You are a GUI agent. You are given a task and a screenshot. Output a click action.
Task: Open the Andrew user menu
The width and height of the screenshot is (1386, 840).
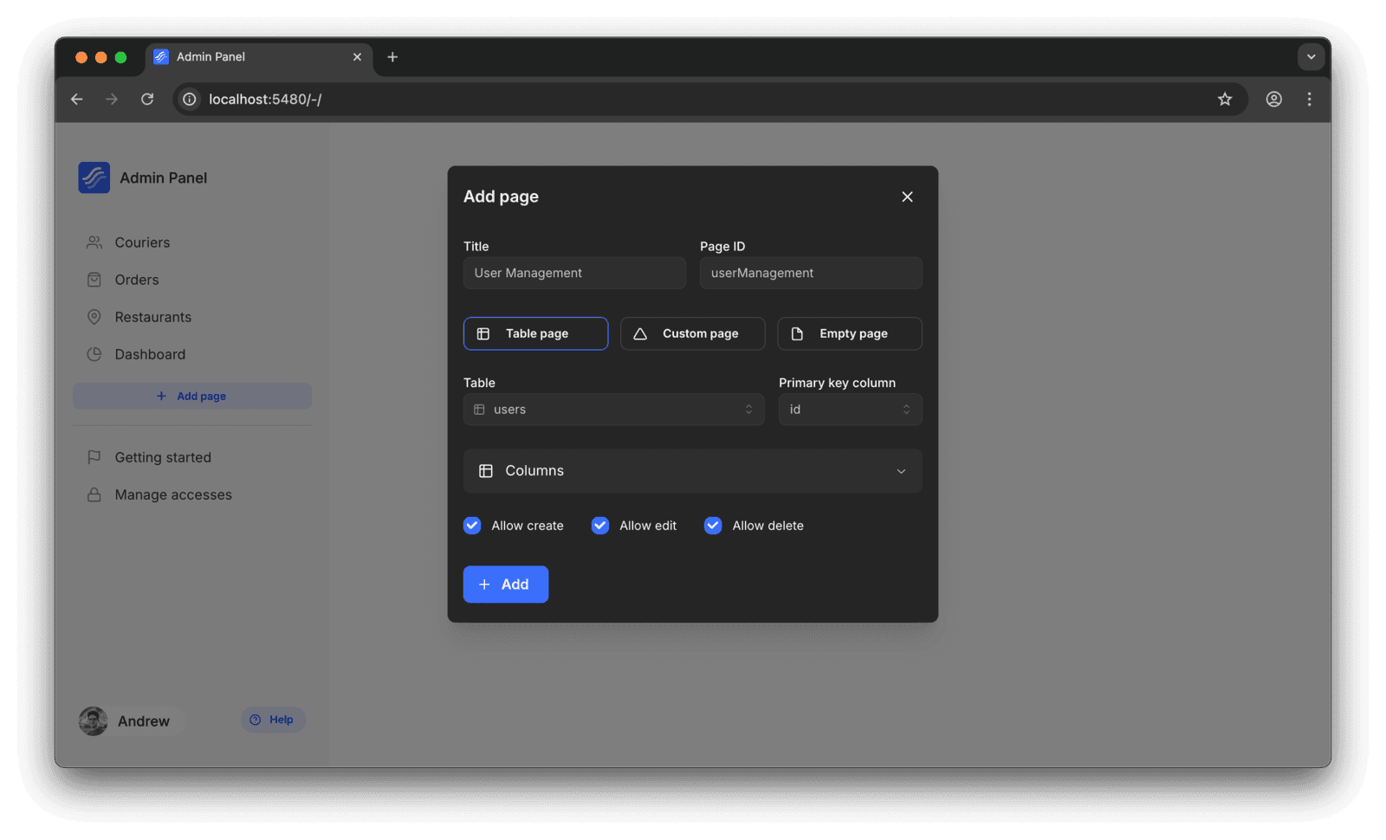pos(130,720)
